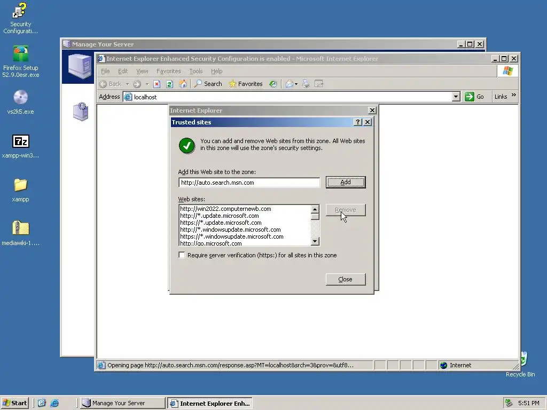Click the Print icon in IE toolbar
The image size is (547, 410).
click(306, 84)
